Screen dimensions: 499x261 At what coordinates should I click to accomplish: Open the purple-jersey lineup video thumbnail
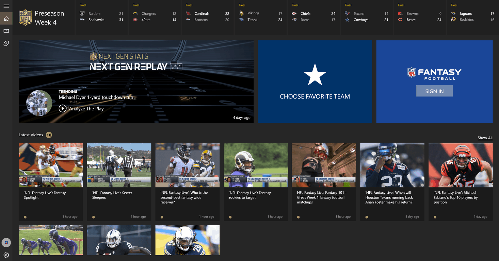point(51,240)
